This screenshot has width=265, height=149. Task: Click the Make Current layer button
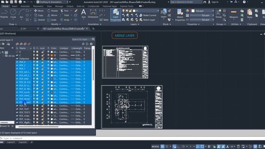coord(148,15)
